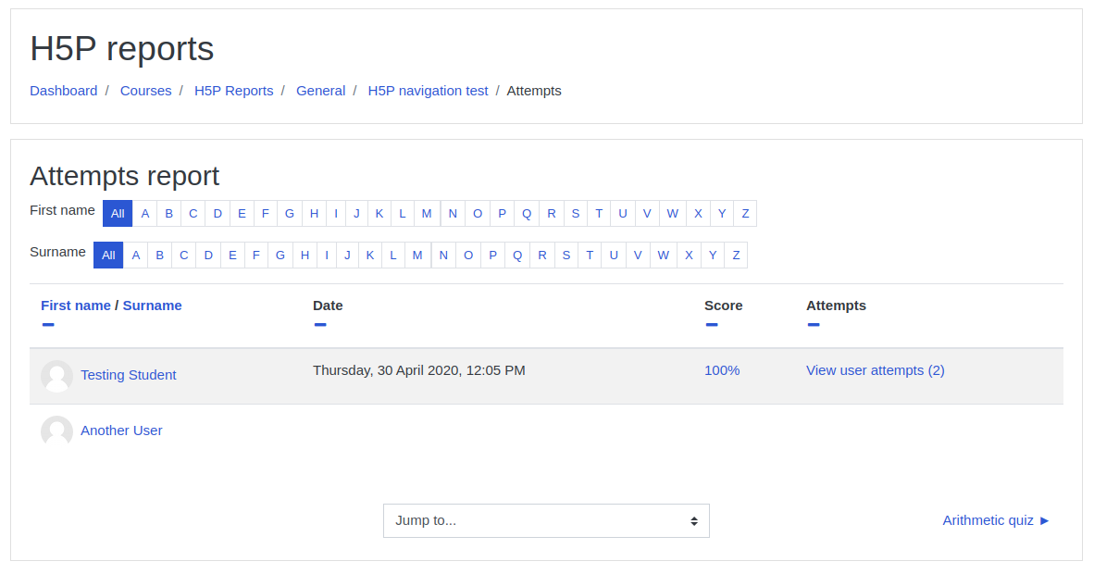This screenshot has height=574, width=1094.
Task: Select All in Surname filter
Action: tap(108, 256)
